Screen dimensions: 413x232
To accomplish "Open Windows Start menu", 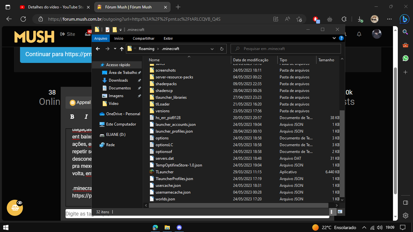I will (x=6, y=227).
